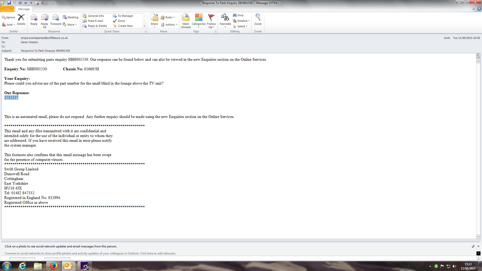Expand the Quick Steps gallery
The image size is (482, 271).
click(x=144, y=26)
